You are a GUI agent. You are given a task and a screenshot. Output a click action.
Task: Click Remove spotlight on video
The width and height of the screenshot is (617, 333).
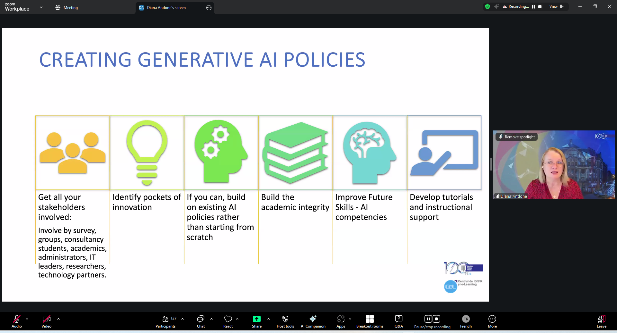[517, 137]
